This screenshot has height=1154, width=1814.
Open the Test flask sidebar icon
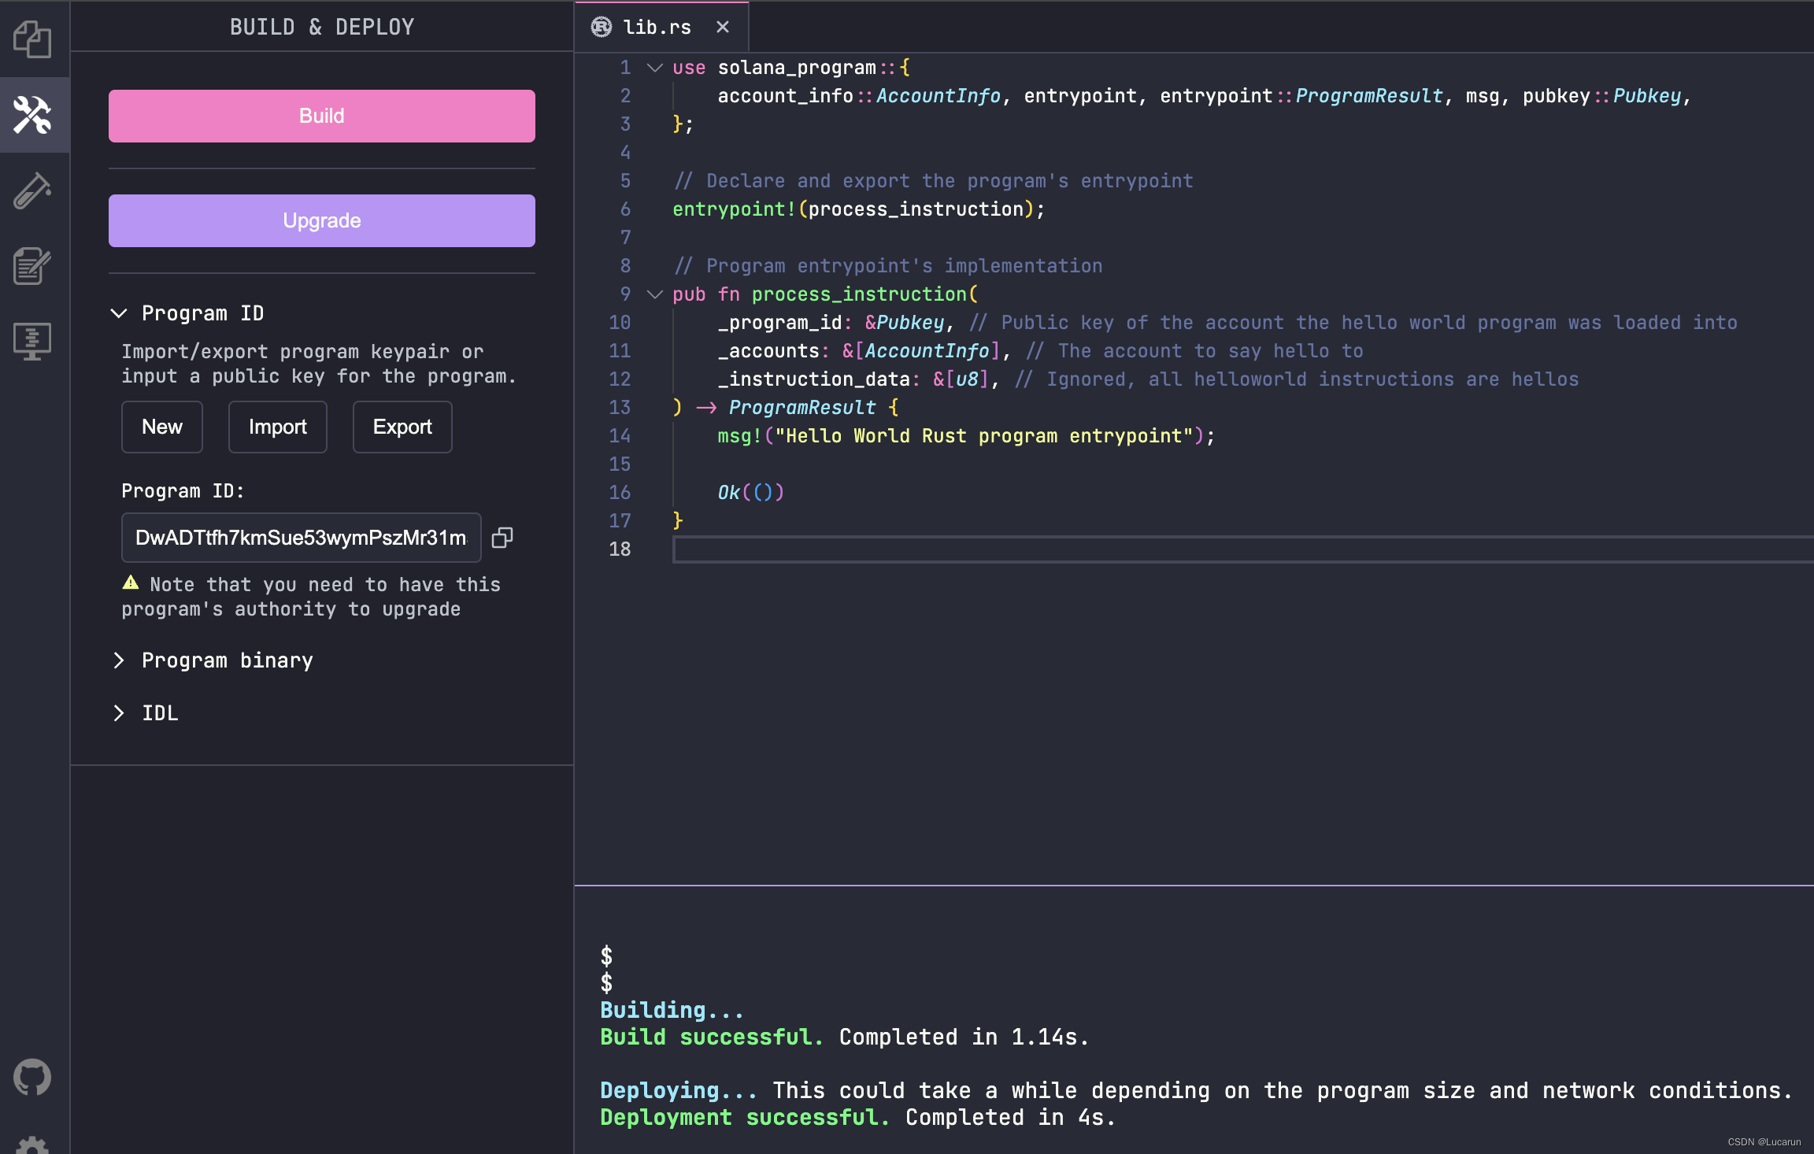click(32, 190)
